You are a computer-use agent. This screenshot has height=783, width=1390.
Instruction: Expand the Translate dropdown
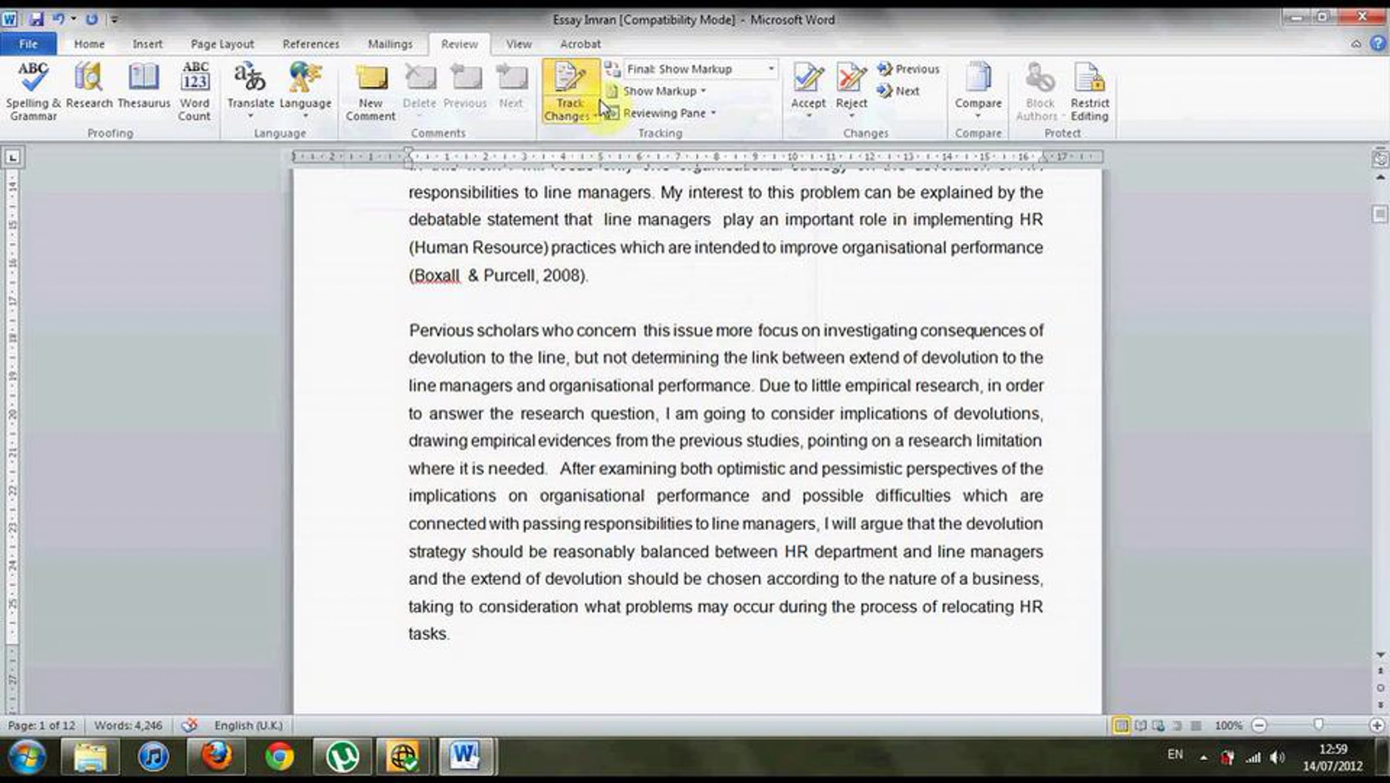point(250,116)
